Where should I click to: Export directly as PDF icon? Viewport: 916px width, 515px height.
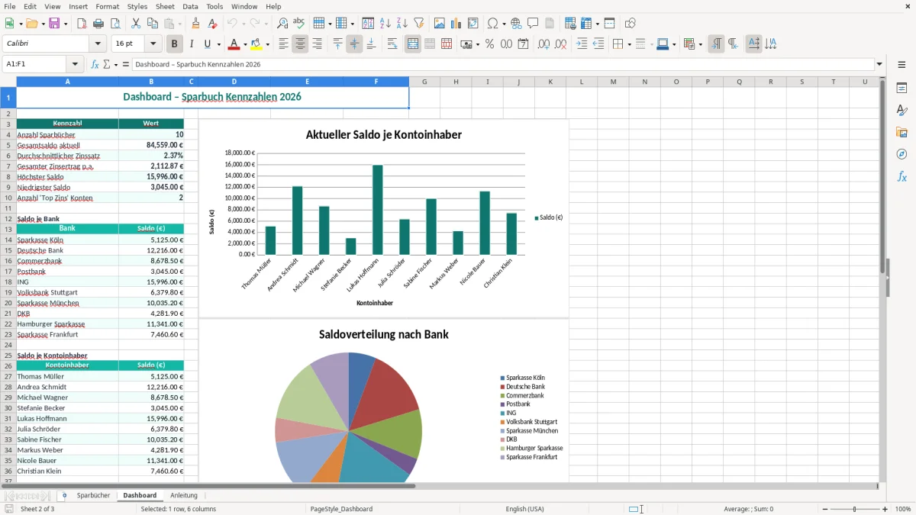tap(82, 24)
